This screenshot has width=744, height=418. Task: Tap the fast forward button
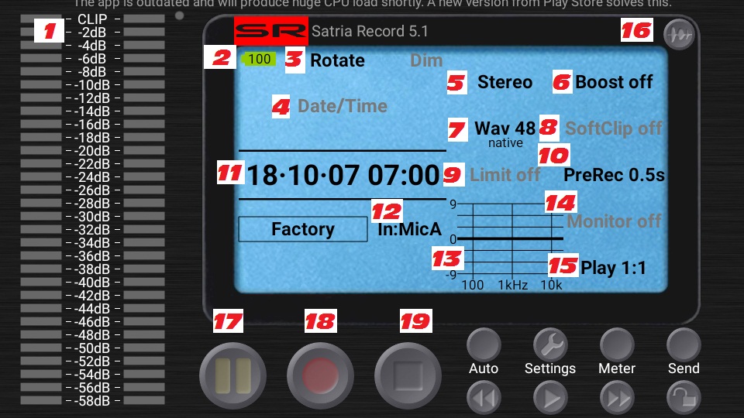617,398
